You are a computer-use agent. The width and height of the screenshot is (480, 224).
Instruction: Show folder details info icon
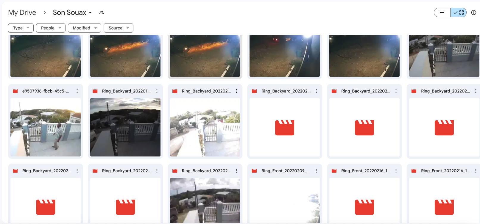pos(473,12)
